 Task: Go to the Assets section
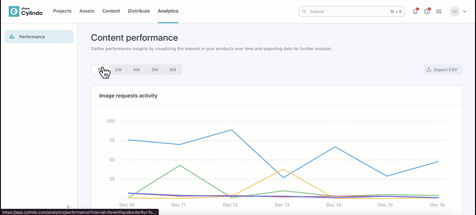tap(87, 11)
